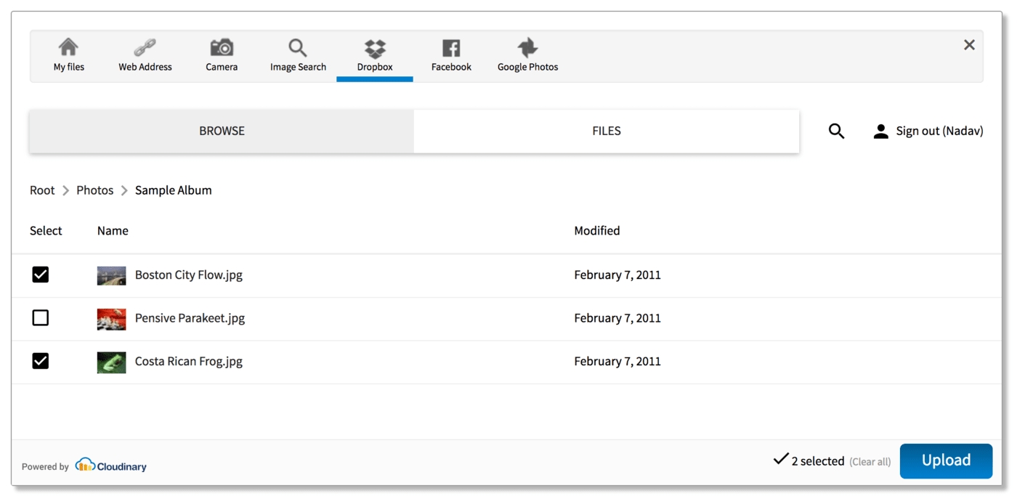Switch to the FILES tab
1017x504 pixels.
(x=607, y=131)
